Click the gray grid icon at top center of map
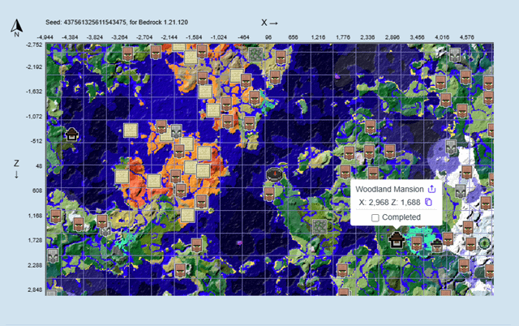Screen dimensions: 519x326 [255, 54]
